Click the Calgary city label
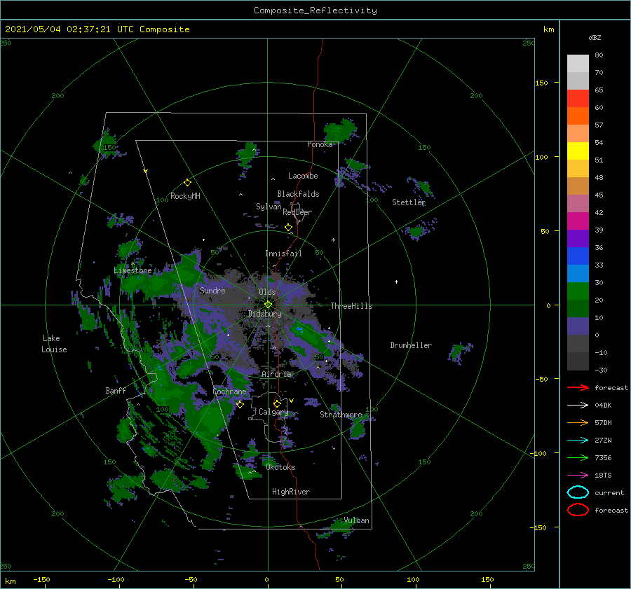The image size is (631, 589). tap(273, 412)
